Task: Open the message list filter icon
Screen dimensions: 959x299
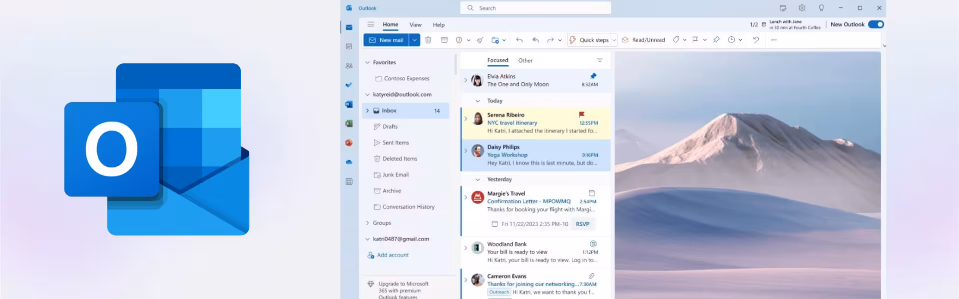Action: [x=599, y=60]
